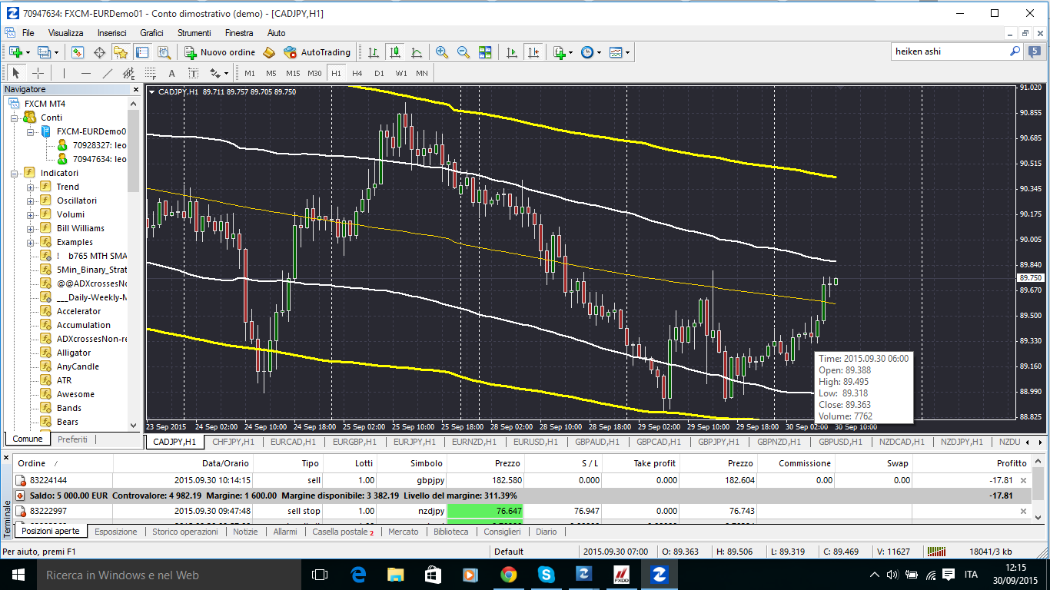Close the Navigator panel
This screenshot has width=1050, height=590.
pyautogui.click(x=135, y=90)
